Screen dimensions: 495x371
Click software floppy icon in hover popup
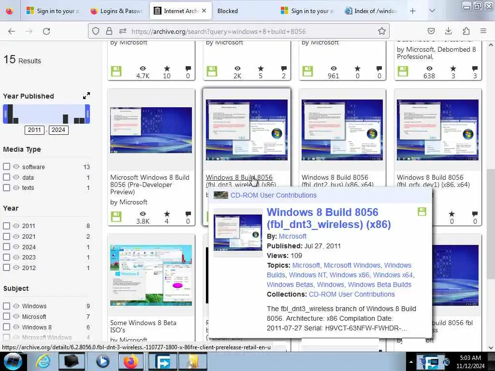point(422,212)
